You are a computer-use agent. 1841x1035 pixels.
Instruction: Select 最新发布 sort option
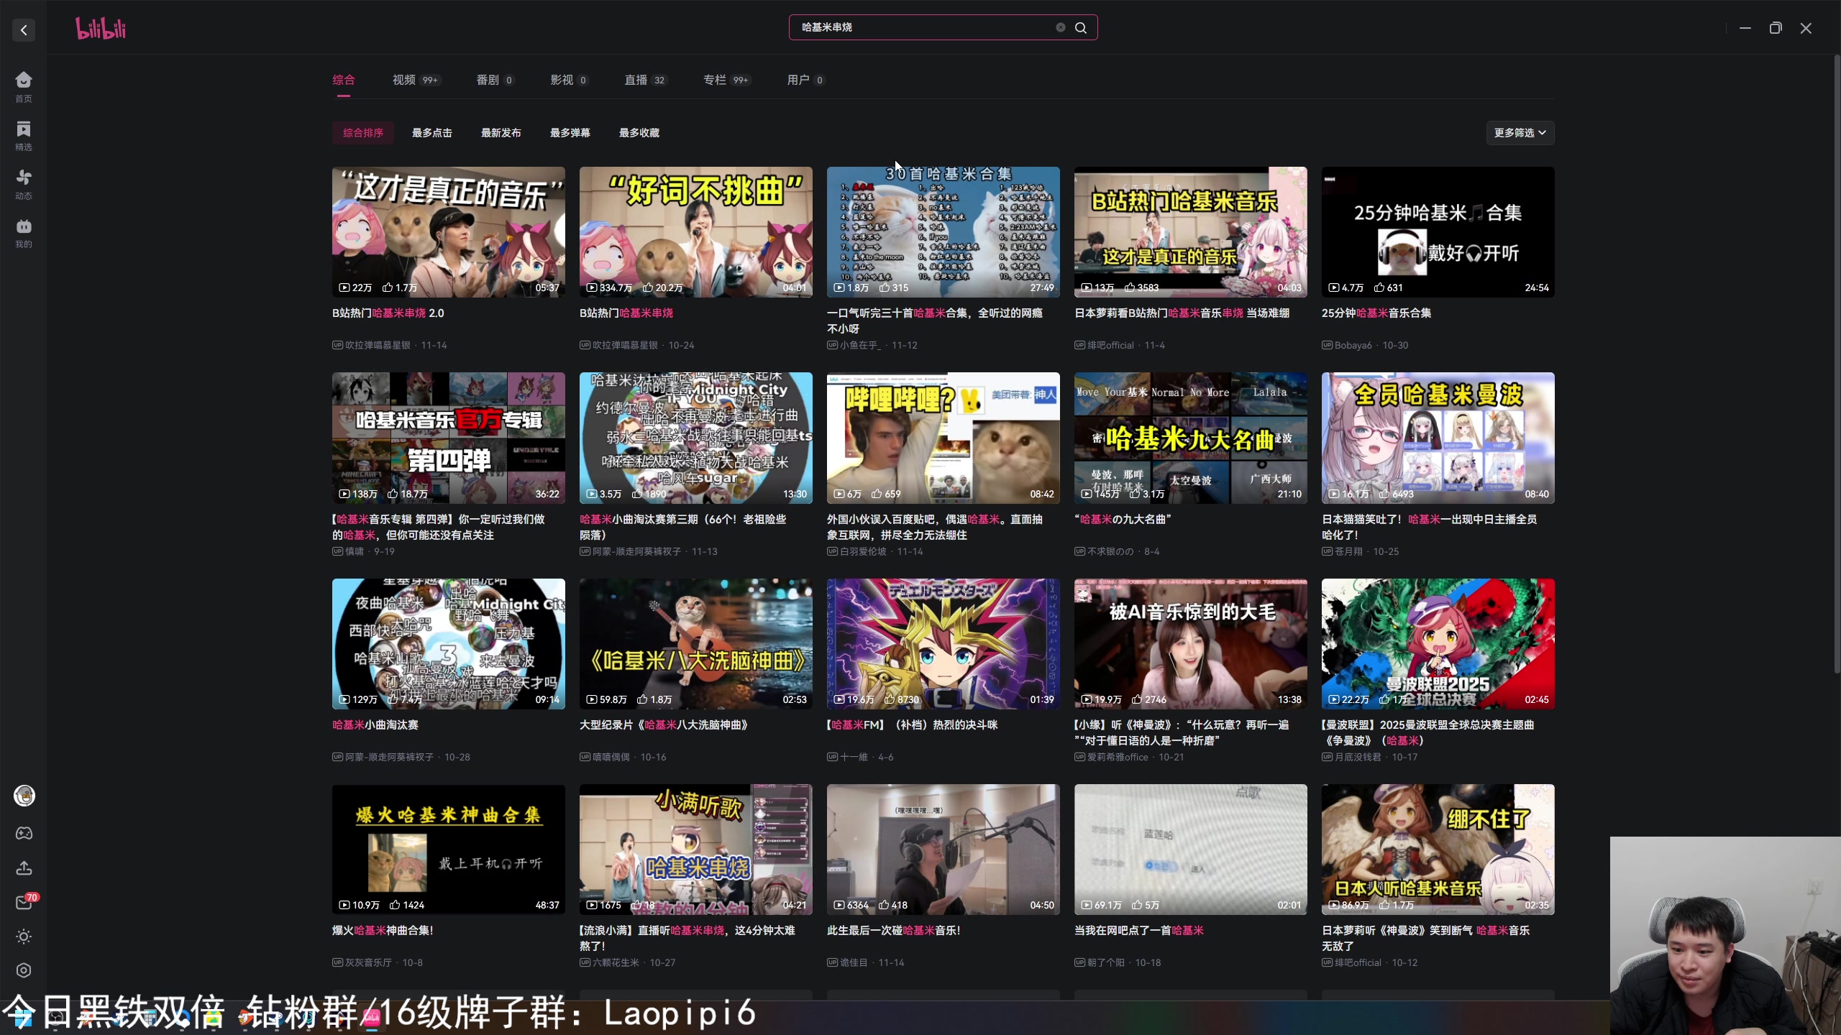[501, 133]
